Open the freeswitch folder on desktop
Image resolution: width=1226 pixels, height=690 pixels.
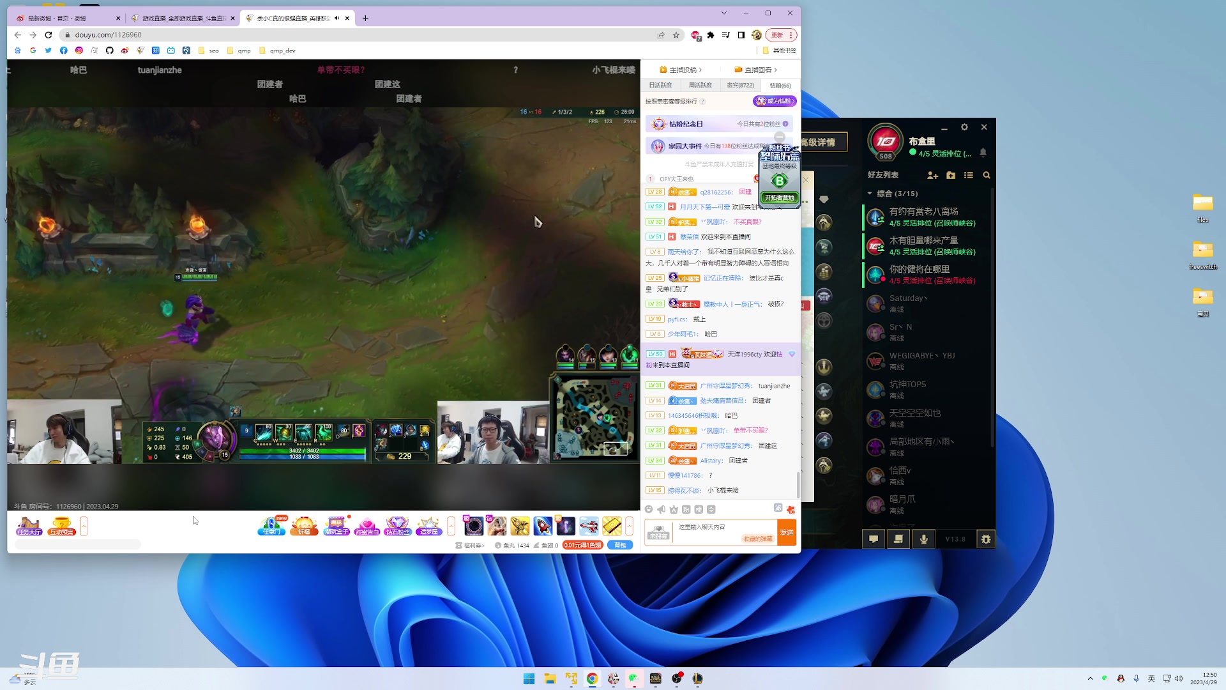pos(1203,254)
